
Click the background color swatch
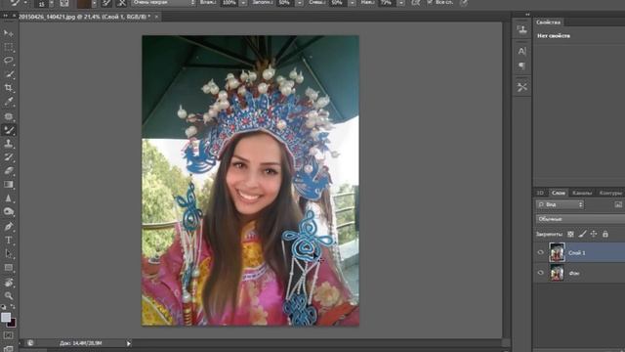12,323
